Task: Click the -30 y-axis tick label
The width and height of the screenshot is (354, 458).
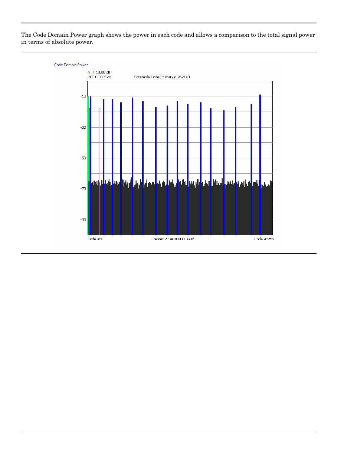Action: 83,127
